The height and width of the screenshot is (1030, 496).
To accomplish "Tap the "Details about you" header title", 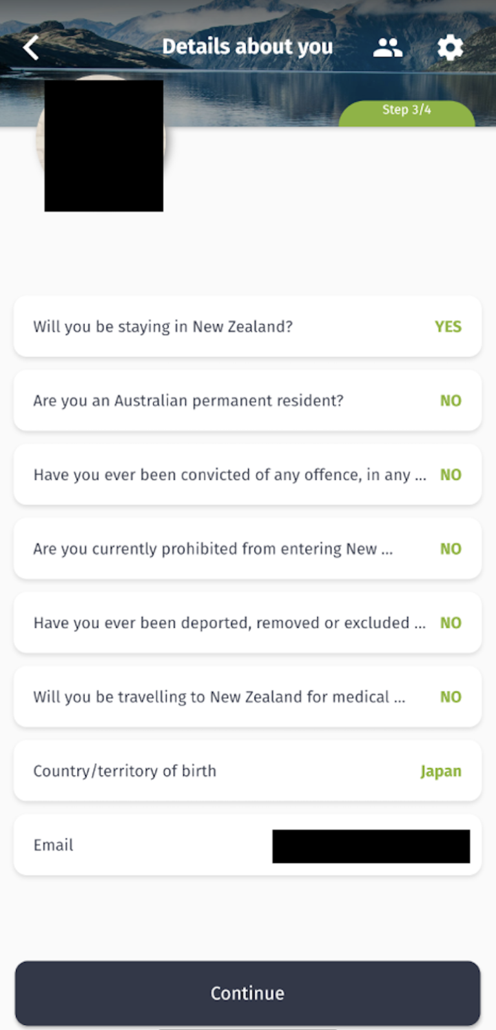I will click(x=247, y=47).
